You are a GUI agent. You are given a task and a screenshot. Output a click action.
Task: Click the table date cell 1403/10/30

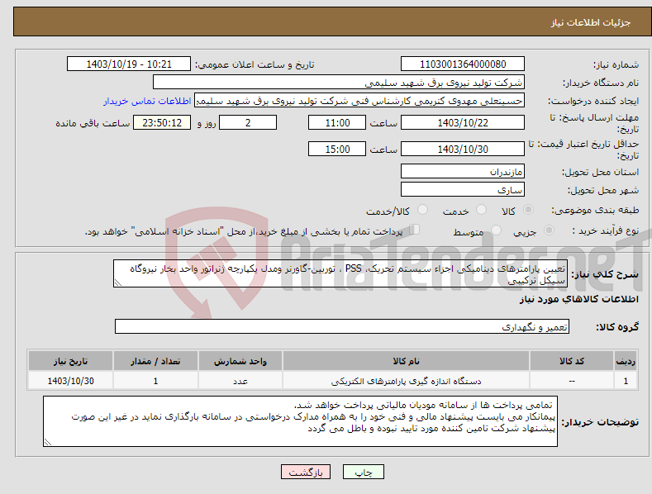click(x=71, y=381)
